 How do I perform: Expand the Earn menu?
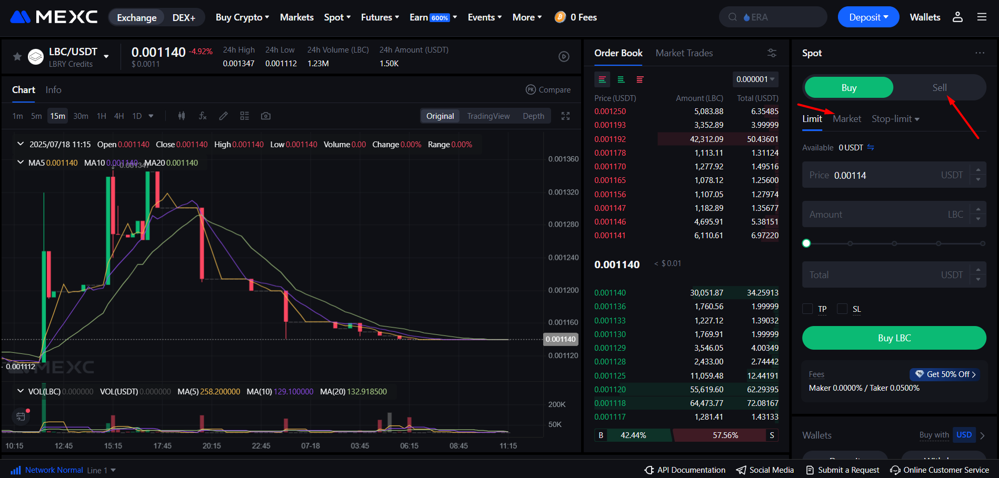(x=433, y=17)
